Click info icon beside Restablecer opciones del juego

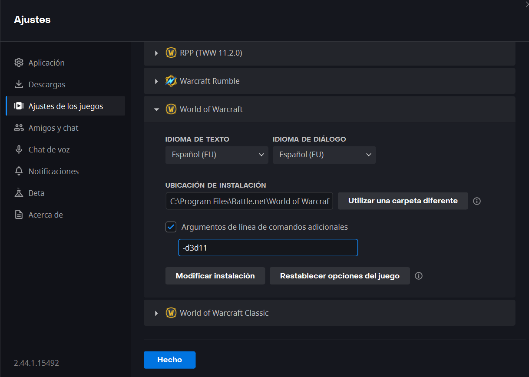coord(419,276)
